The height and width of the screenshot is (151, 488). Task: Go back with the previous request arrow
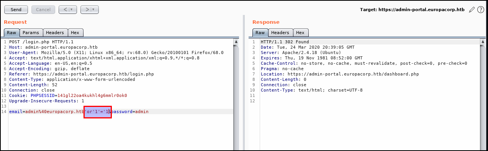[x=65, y=9]
